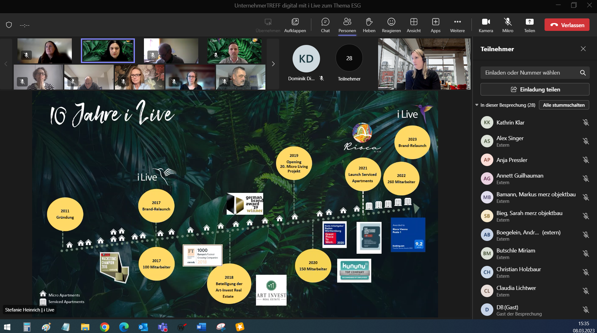
Task: Click Alle stummschalten button
Action: [564, 105]
